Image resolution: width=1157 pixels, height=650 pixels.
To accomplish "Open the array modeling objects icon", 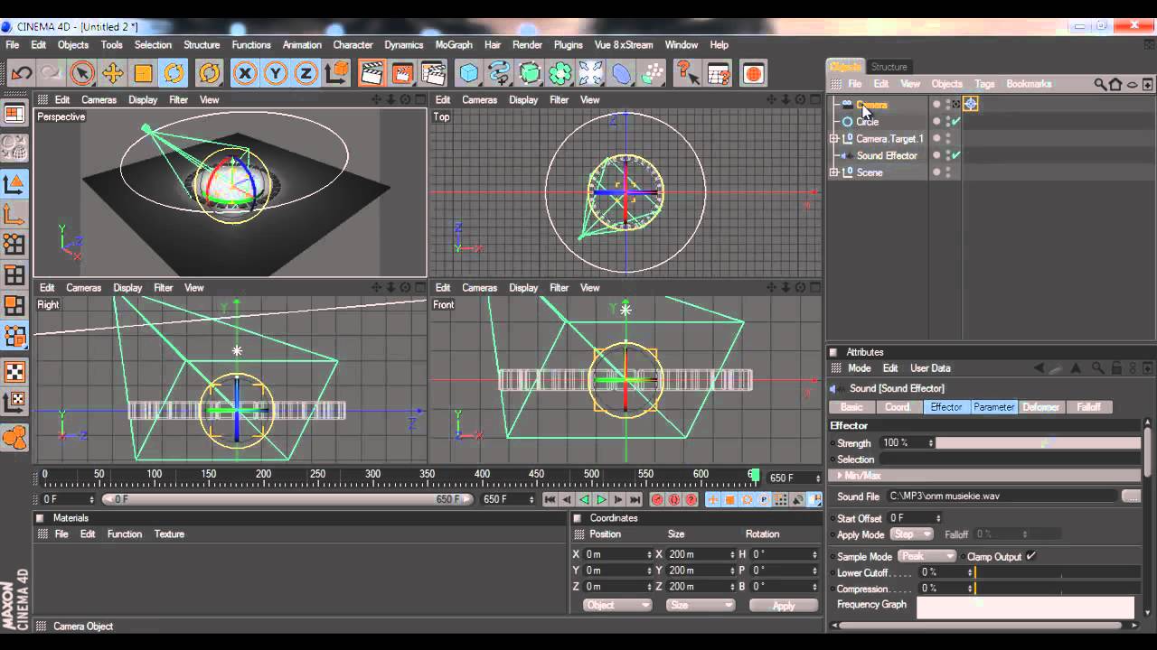I will click(x=560, y=73).
